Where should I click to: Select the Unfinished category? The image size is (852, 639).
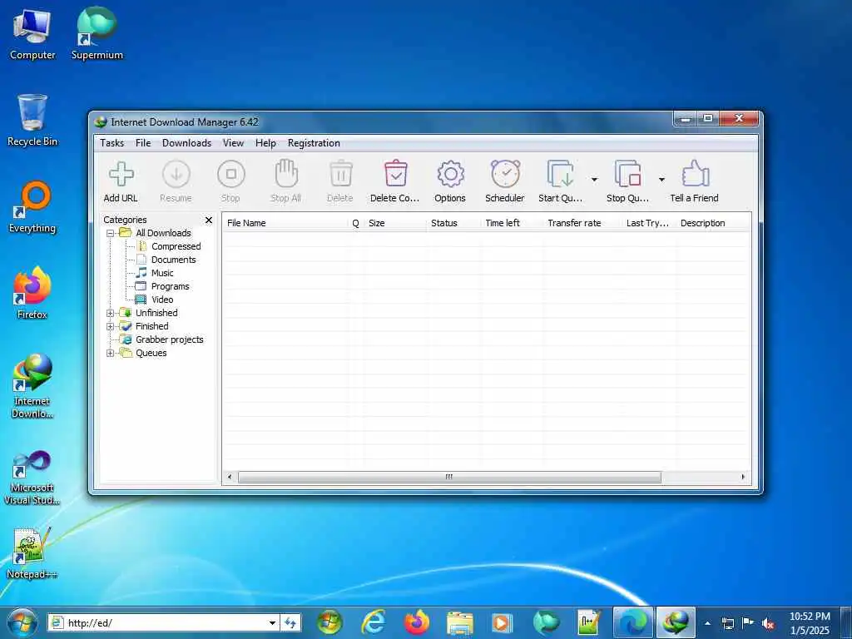click(x=156, y=313)
